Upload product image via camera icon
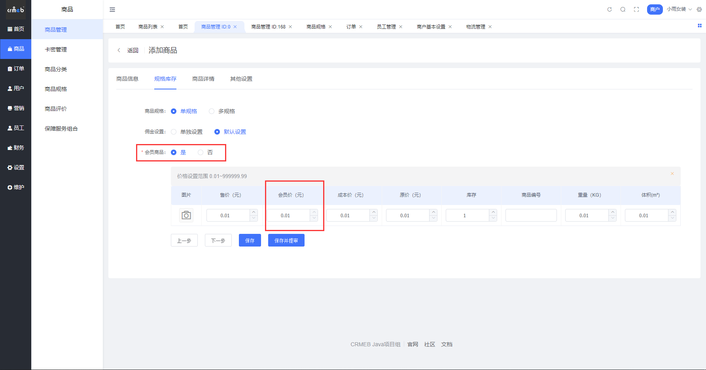The height and width of the screenshot is (370, 706). 186,215
